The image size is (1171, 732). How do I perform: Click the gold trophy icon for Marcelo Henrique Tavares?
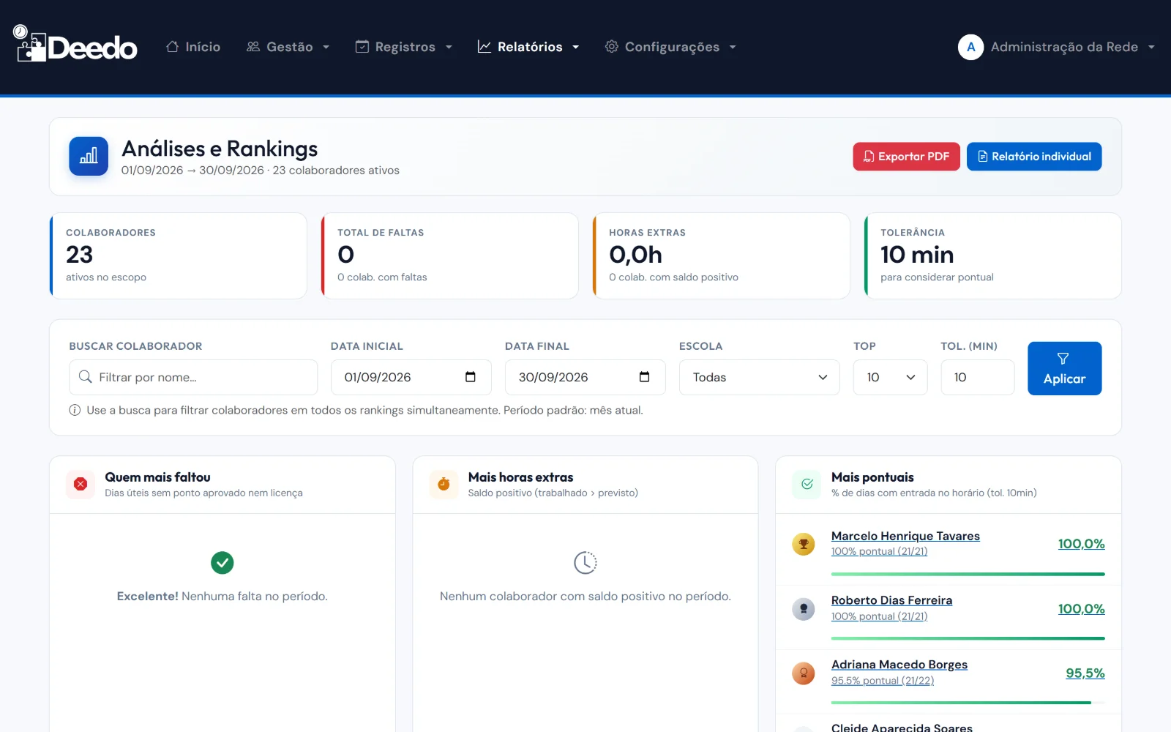tap(804, 544)
